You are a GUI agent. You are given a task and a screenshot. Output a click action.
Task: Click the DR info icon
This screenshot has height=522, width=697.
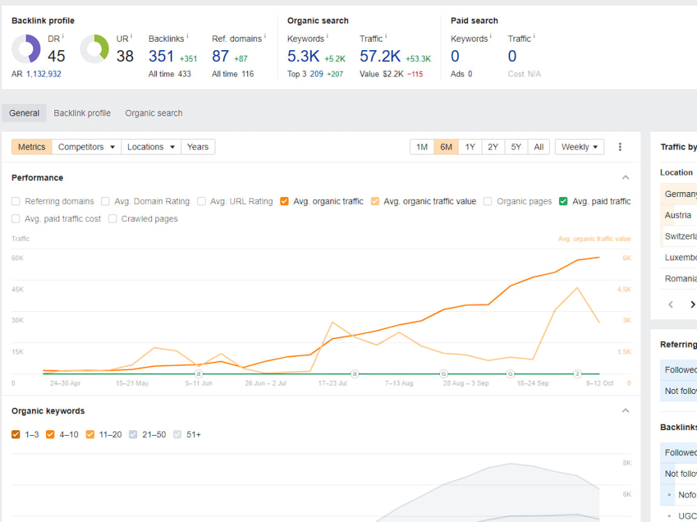(63, 36)
